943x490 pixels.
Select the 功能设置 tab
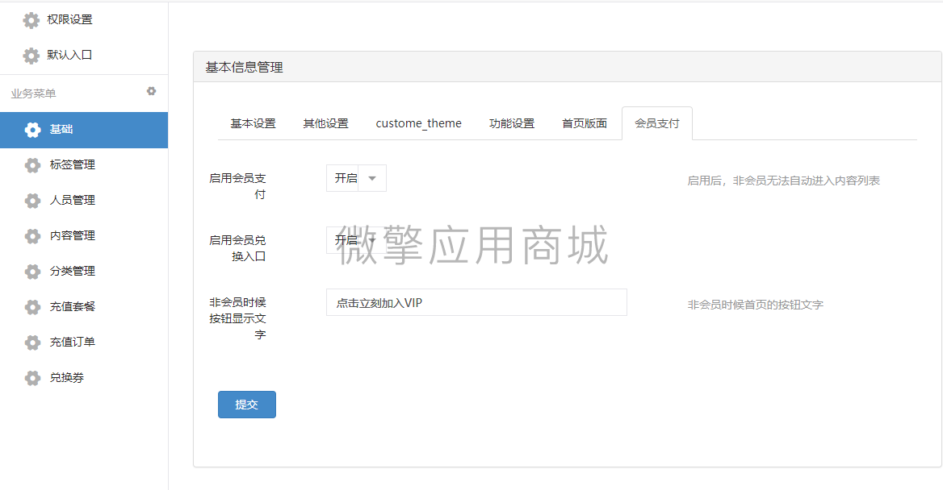point(511,122)
